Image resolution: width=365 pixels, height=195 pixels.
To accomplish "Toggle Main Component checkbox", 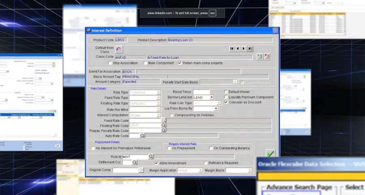I will tap(146, 63).
